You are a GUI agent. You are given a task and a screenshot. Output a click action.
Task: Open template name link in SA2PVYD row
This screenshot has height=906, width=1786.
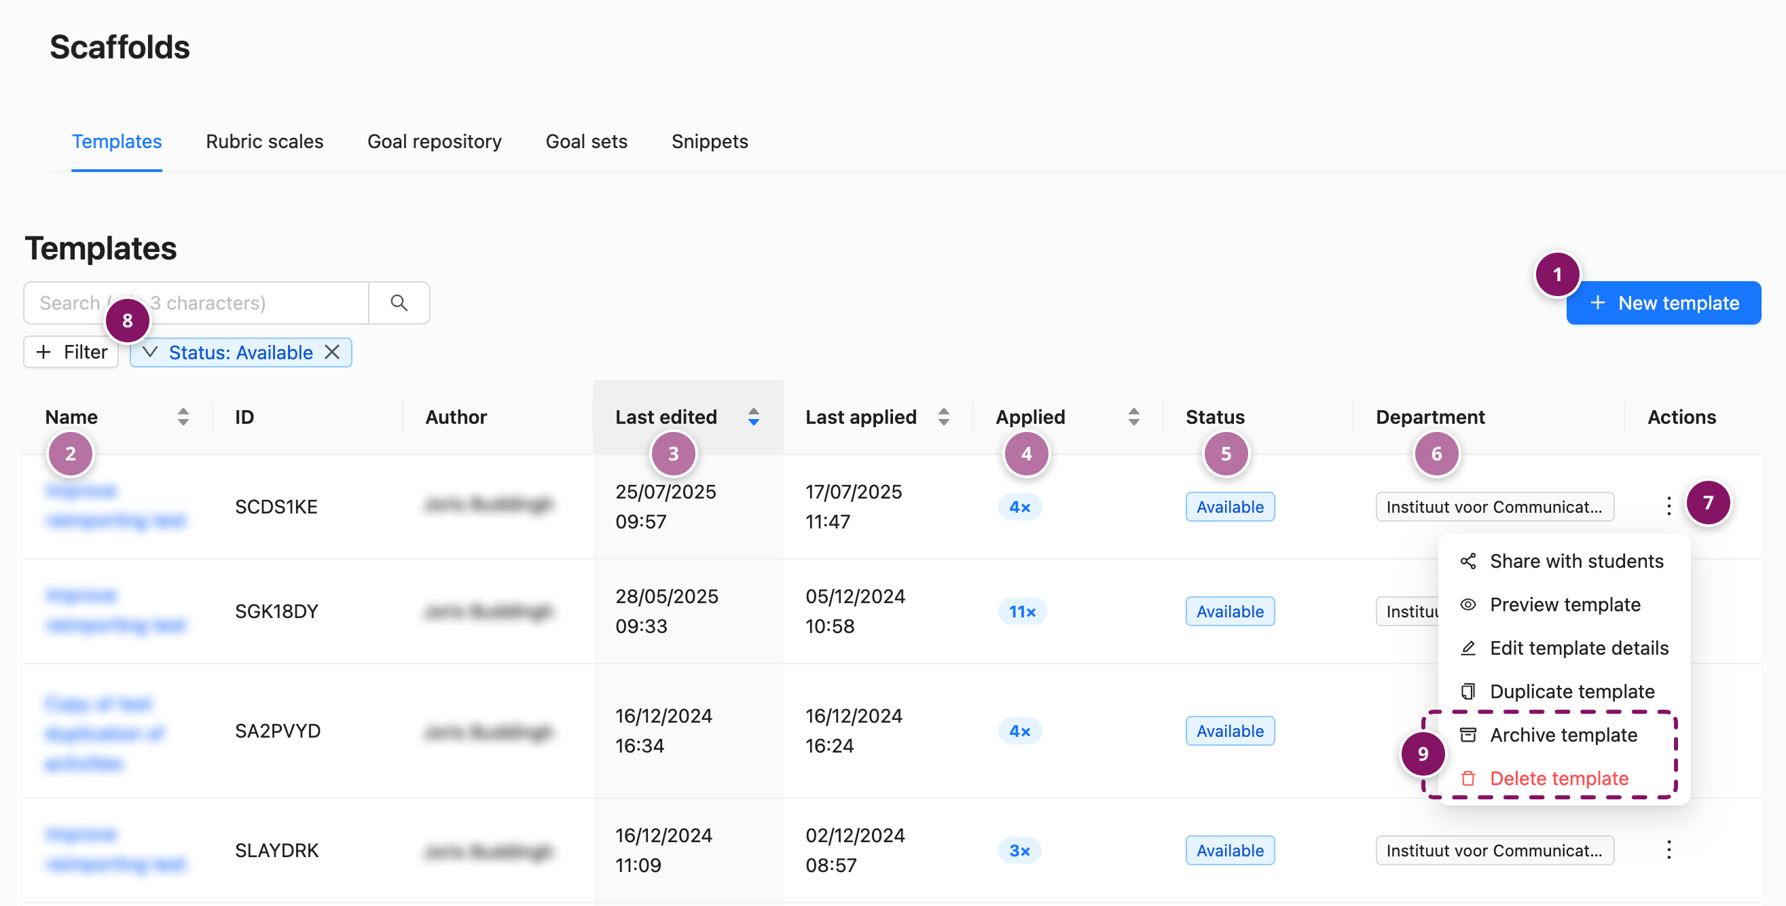click(105, 733)
